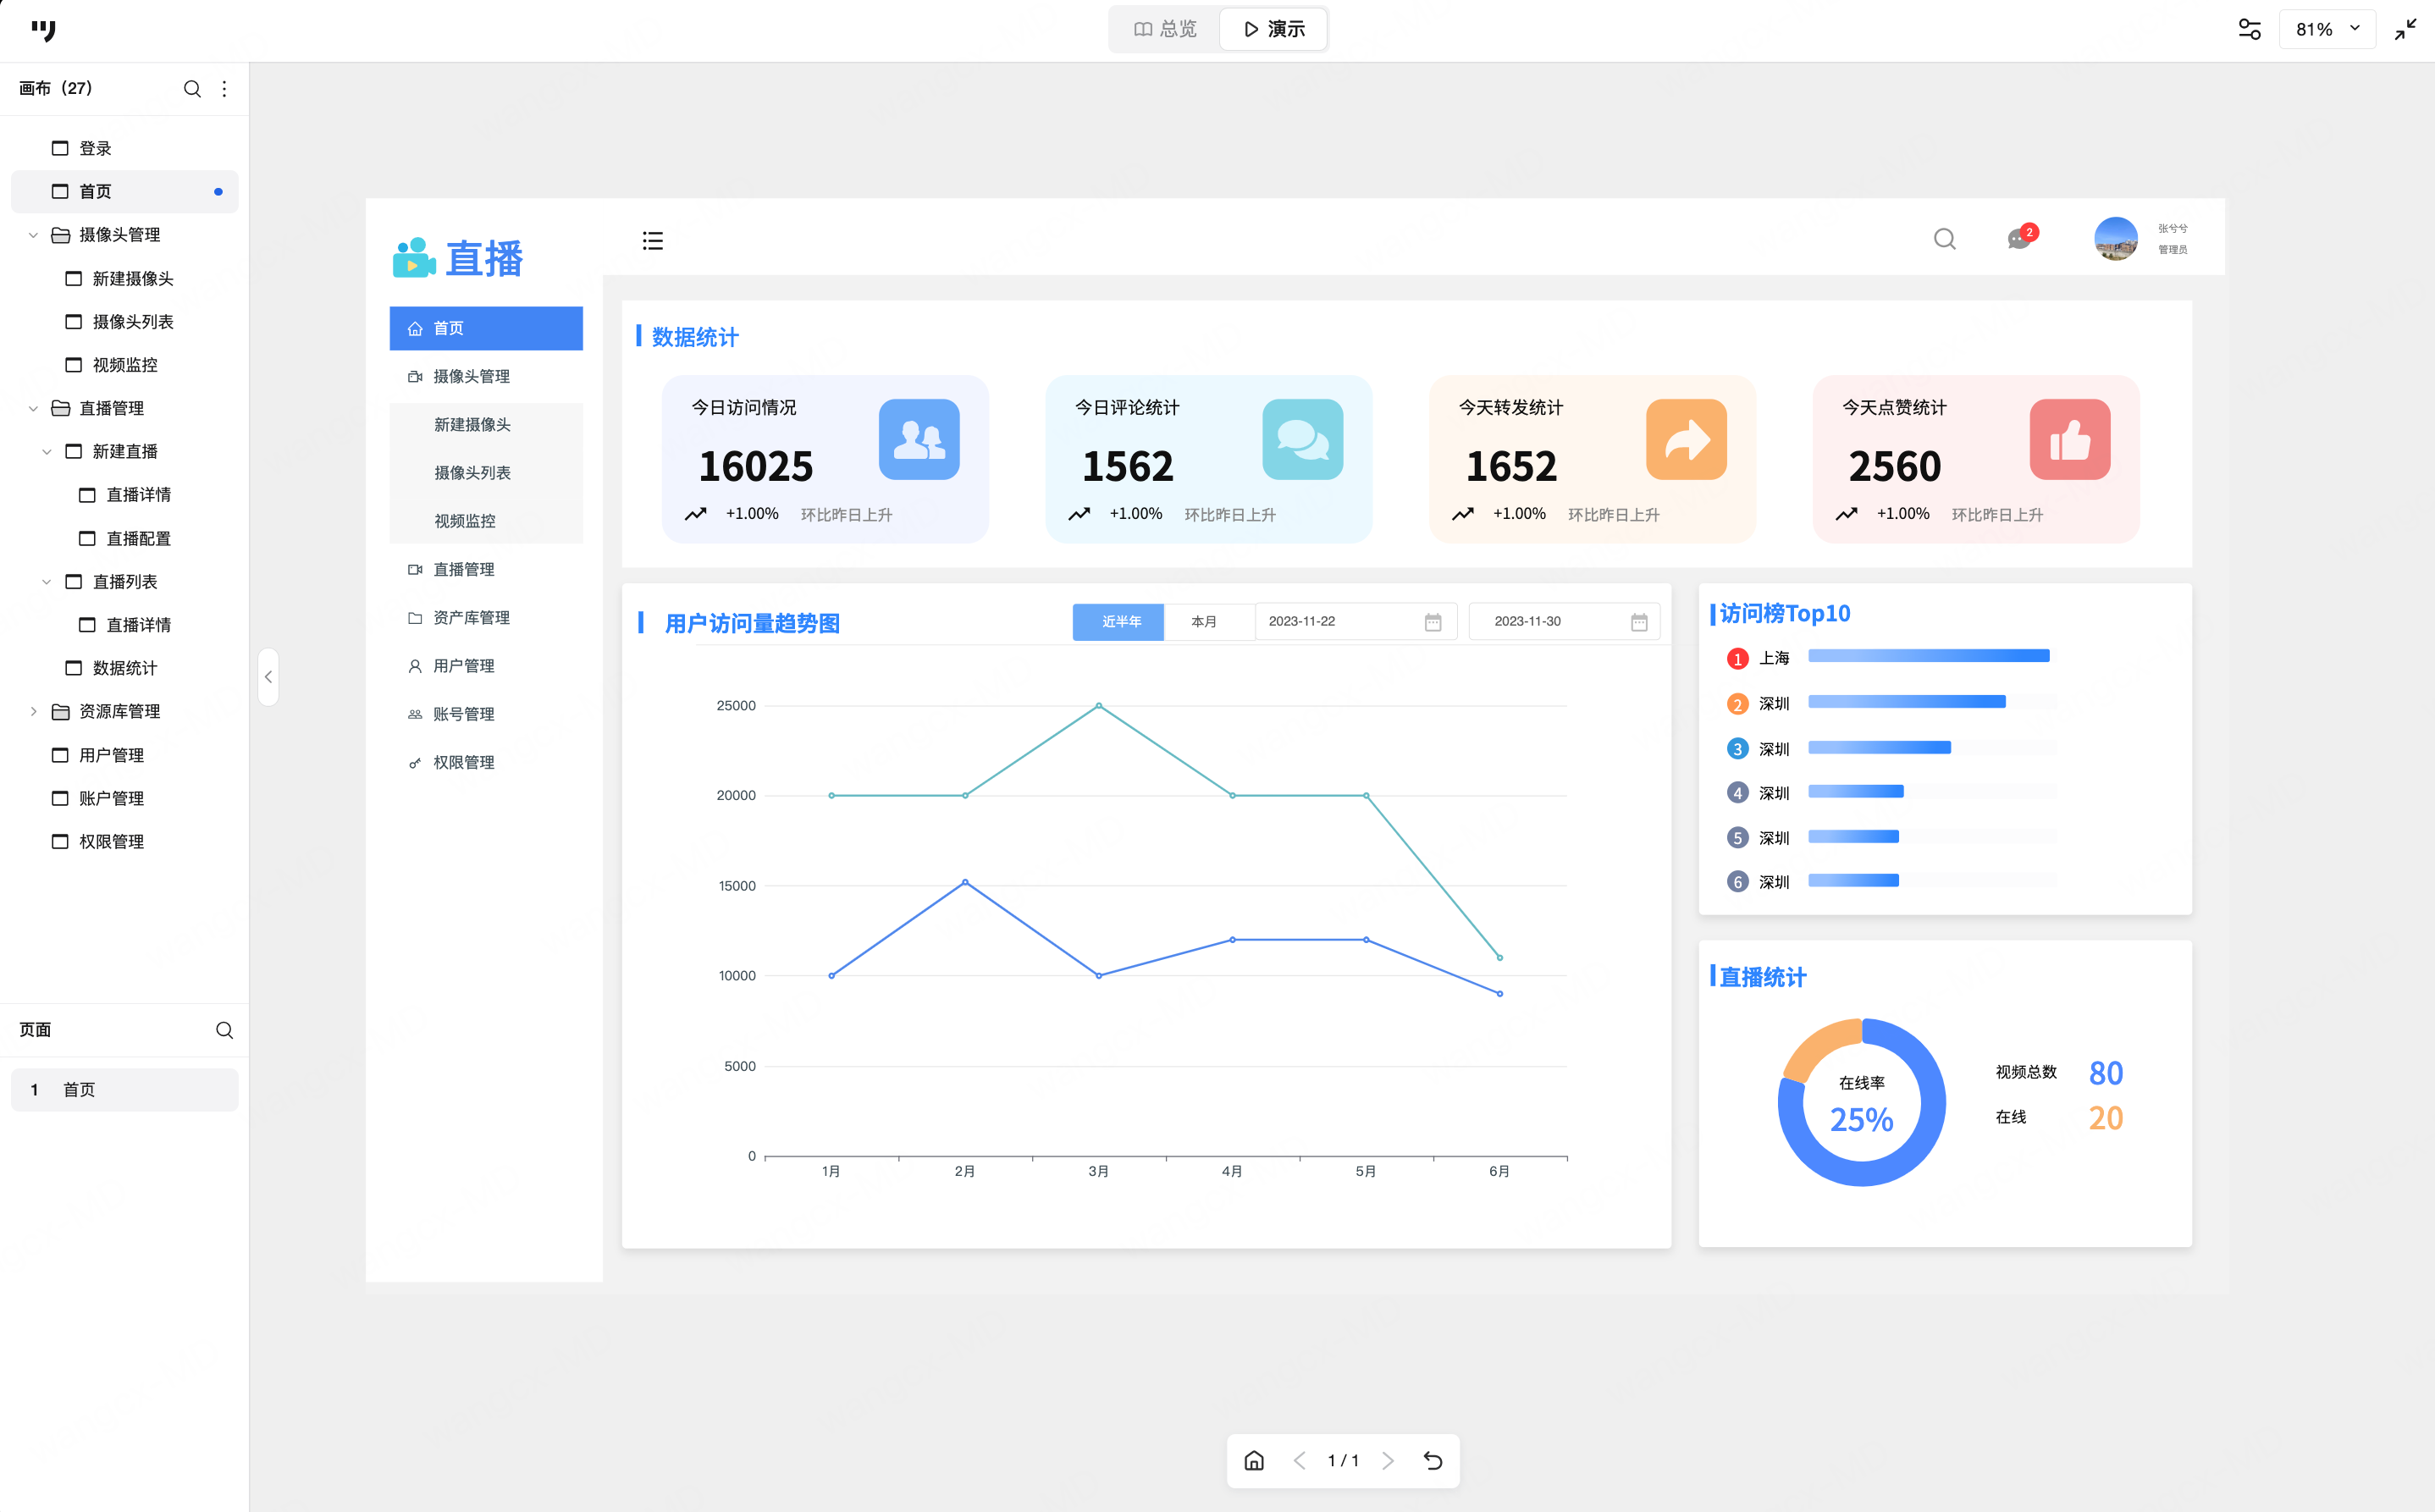Switch the chart range to 本月
The image size is (2435, 1512).
[1204, 621]
